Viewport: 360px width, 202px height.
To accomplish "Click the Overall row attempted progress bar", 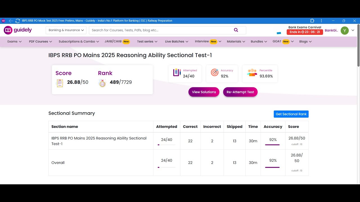I will (x=166, y=167).
